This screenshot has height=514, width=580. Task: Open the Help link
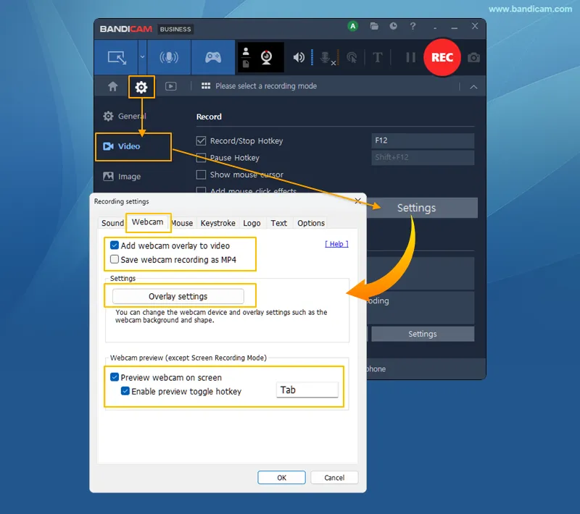(x=336, y=244)
